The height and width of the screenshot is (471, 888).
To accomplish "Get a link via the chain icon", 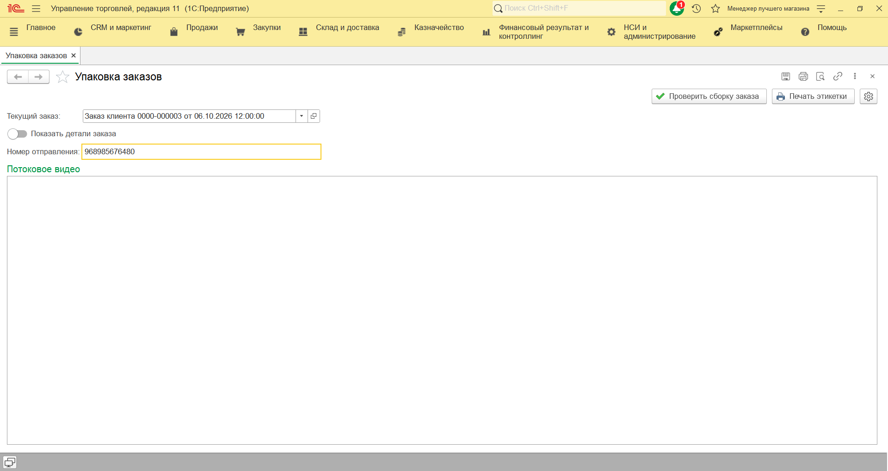I will pyautogui.click(x=838, y=76).
